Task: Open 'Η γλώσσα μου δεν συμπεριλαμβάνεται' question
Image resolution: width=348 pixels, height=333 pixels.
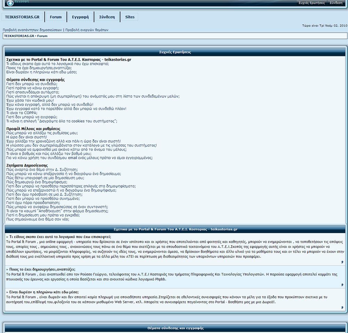Action: click(x=82, y=146)
